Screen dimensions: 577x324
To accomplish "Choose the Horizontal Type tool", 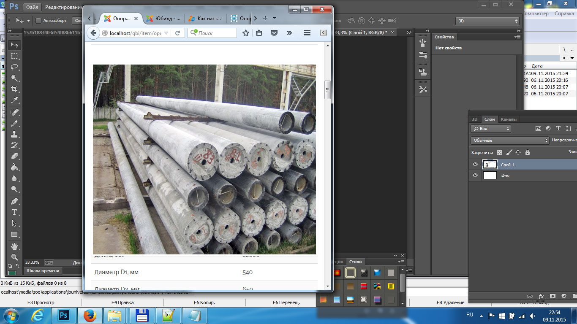I will coord(14,212).
